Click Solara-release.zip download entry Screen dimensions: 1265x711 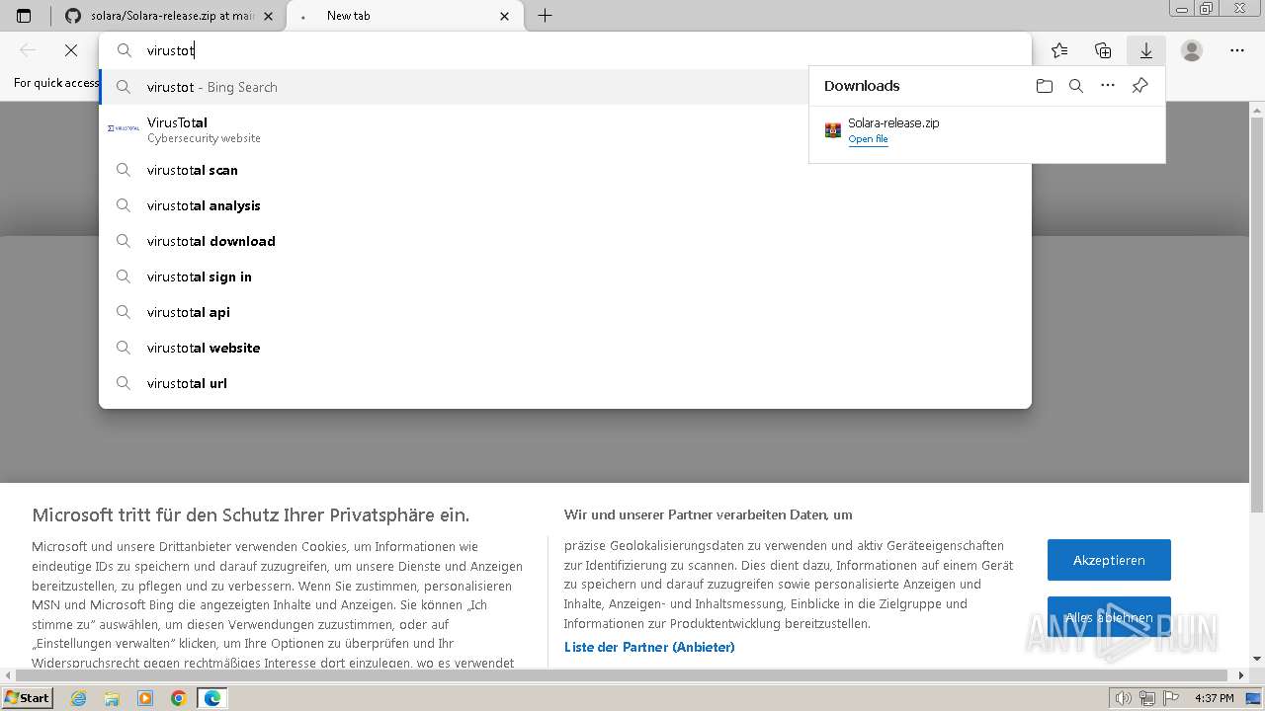pyautogui.click(x=987, y=130)
